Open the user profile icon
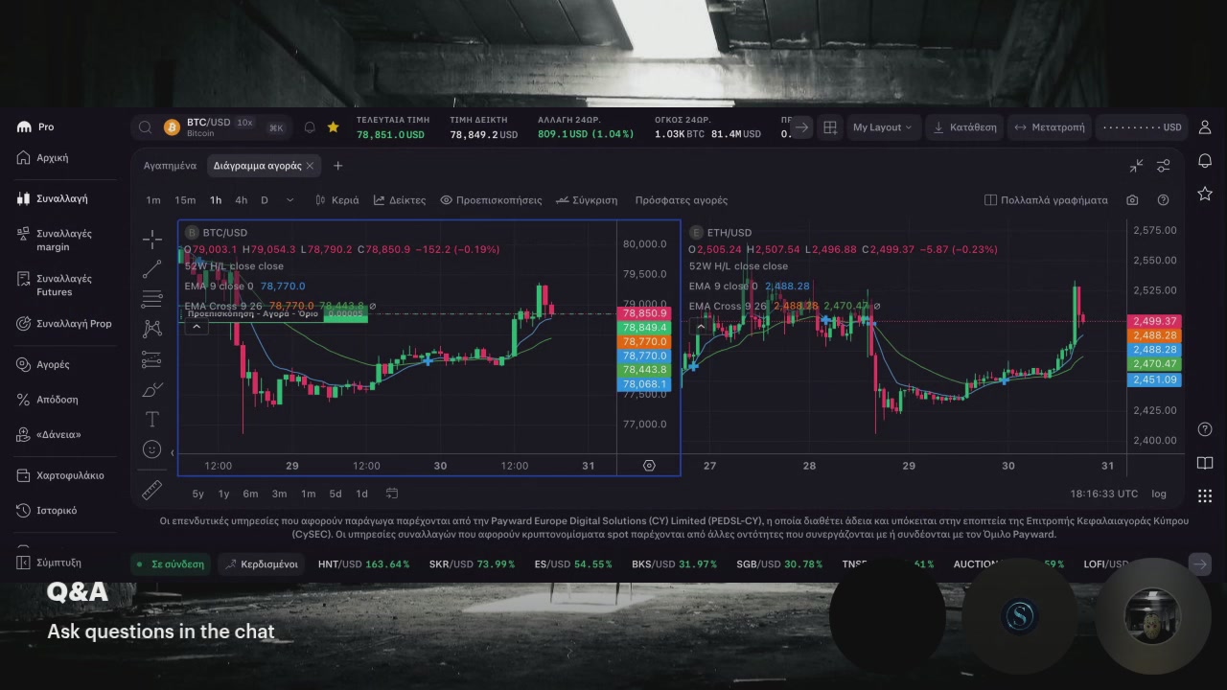Screen dimensions: 1227x690 click(x=1205, y=126)
